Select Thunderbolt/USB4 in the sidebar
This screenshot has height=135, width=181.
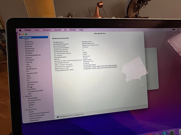coord(35,91)
